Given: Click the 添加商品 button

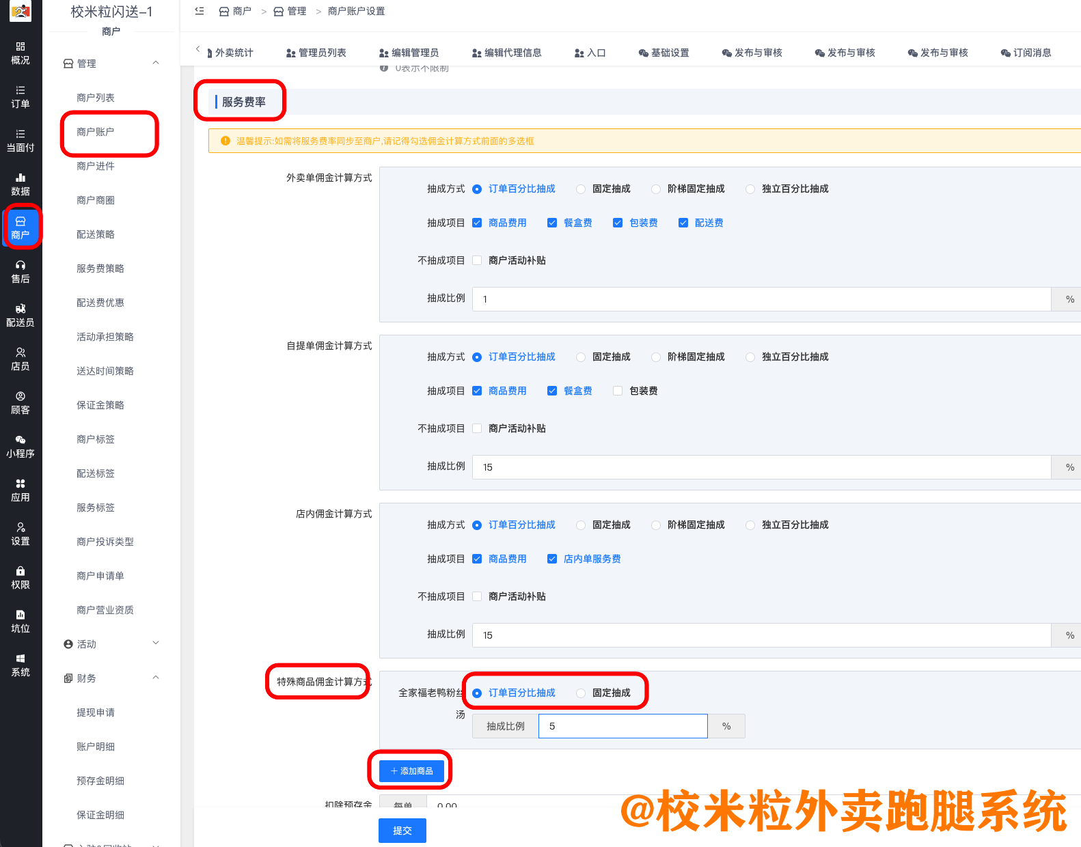Looking at the screenshot, I should (x=411, y=770).
